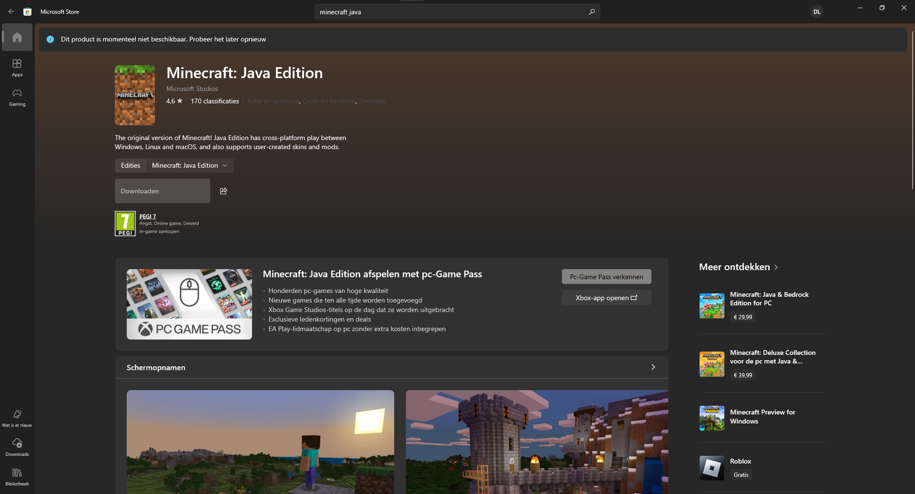Open 'Gezin en kinderen' category link
The image size is (915, 494).
coord(329,101)
